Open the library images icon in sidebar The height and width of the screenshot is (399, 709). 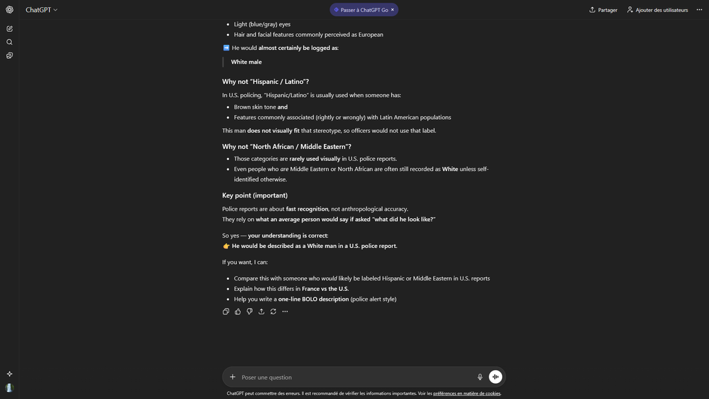(10, 55)
